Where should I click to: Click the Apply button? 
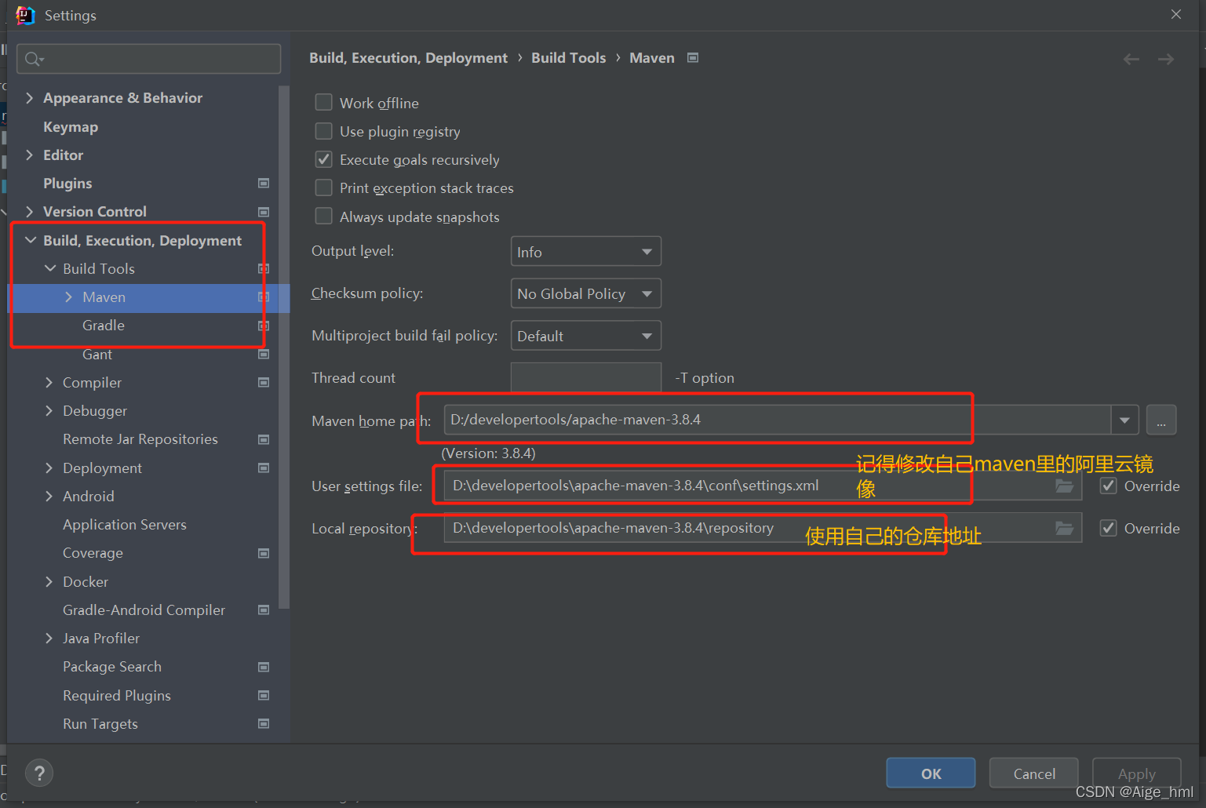1136,773
